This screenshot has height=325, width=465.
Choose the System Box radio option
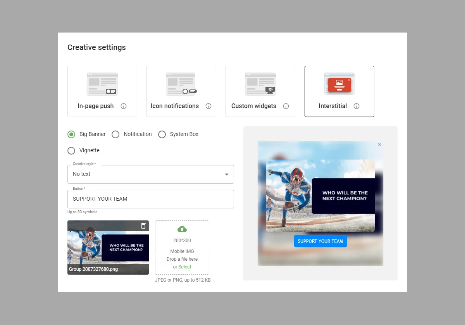pyautogui.click(x=162, y=134)
